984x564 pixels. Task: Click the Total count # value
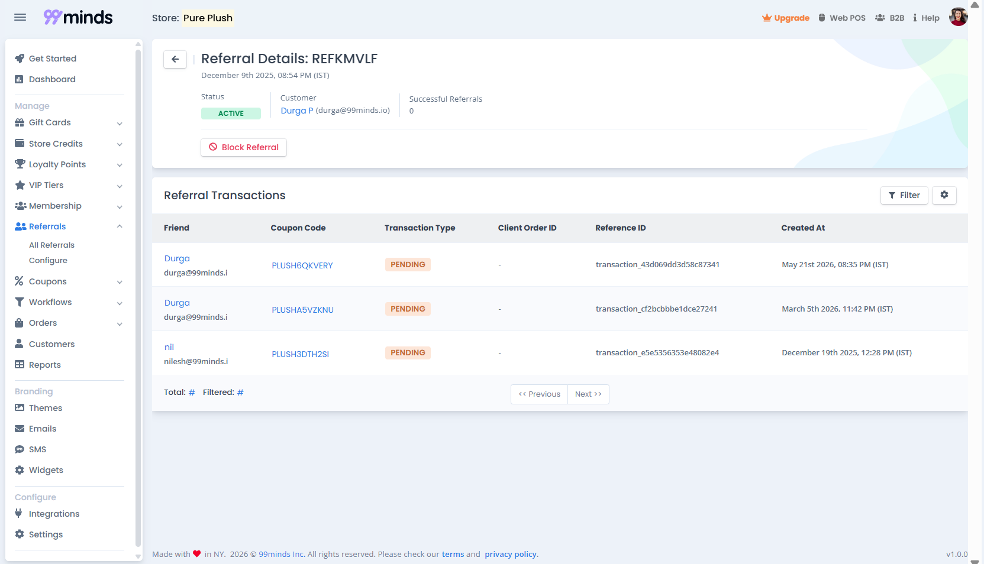pyautogui.click(x=192, y=393)
